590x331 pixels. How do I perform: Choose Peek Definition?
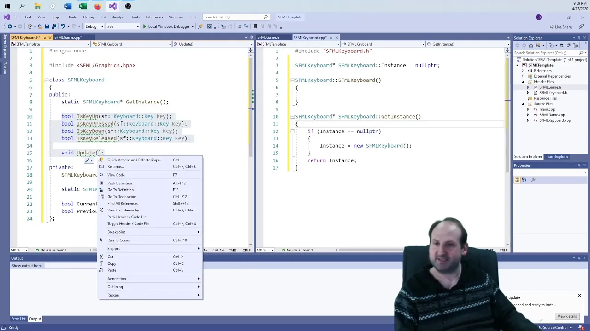pos(150,183)
